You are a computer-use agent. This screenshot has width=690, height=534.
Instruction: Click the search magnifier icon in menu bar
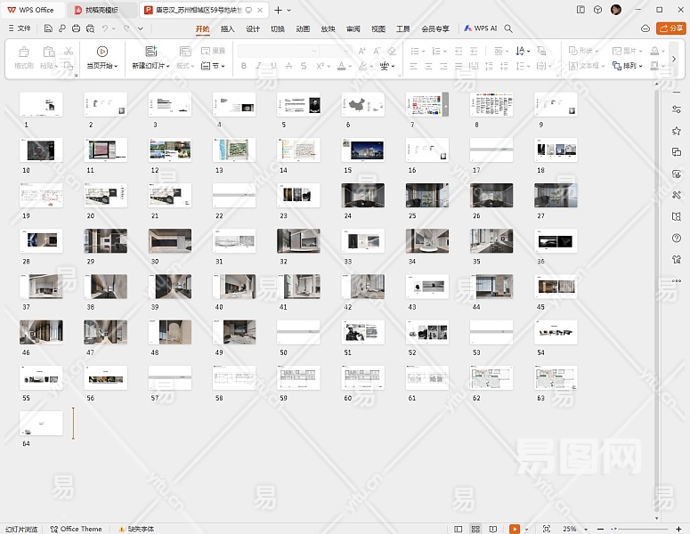coord(508,28)
